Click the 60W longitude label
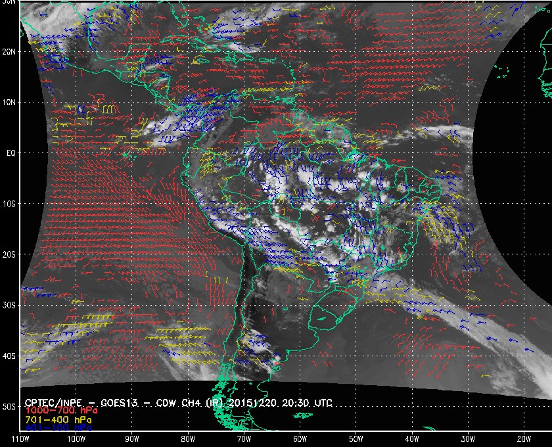This screenshot has height=447, width=552. pos(300,439)
